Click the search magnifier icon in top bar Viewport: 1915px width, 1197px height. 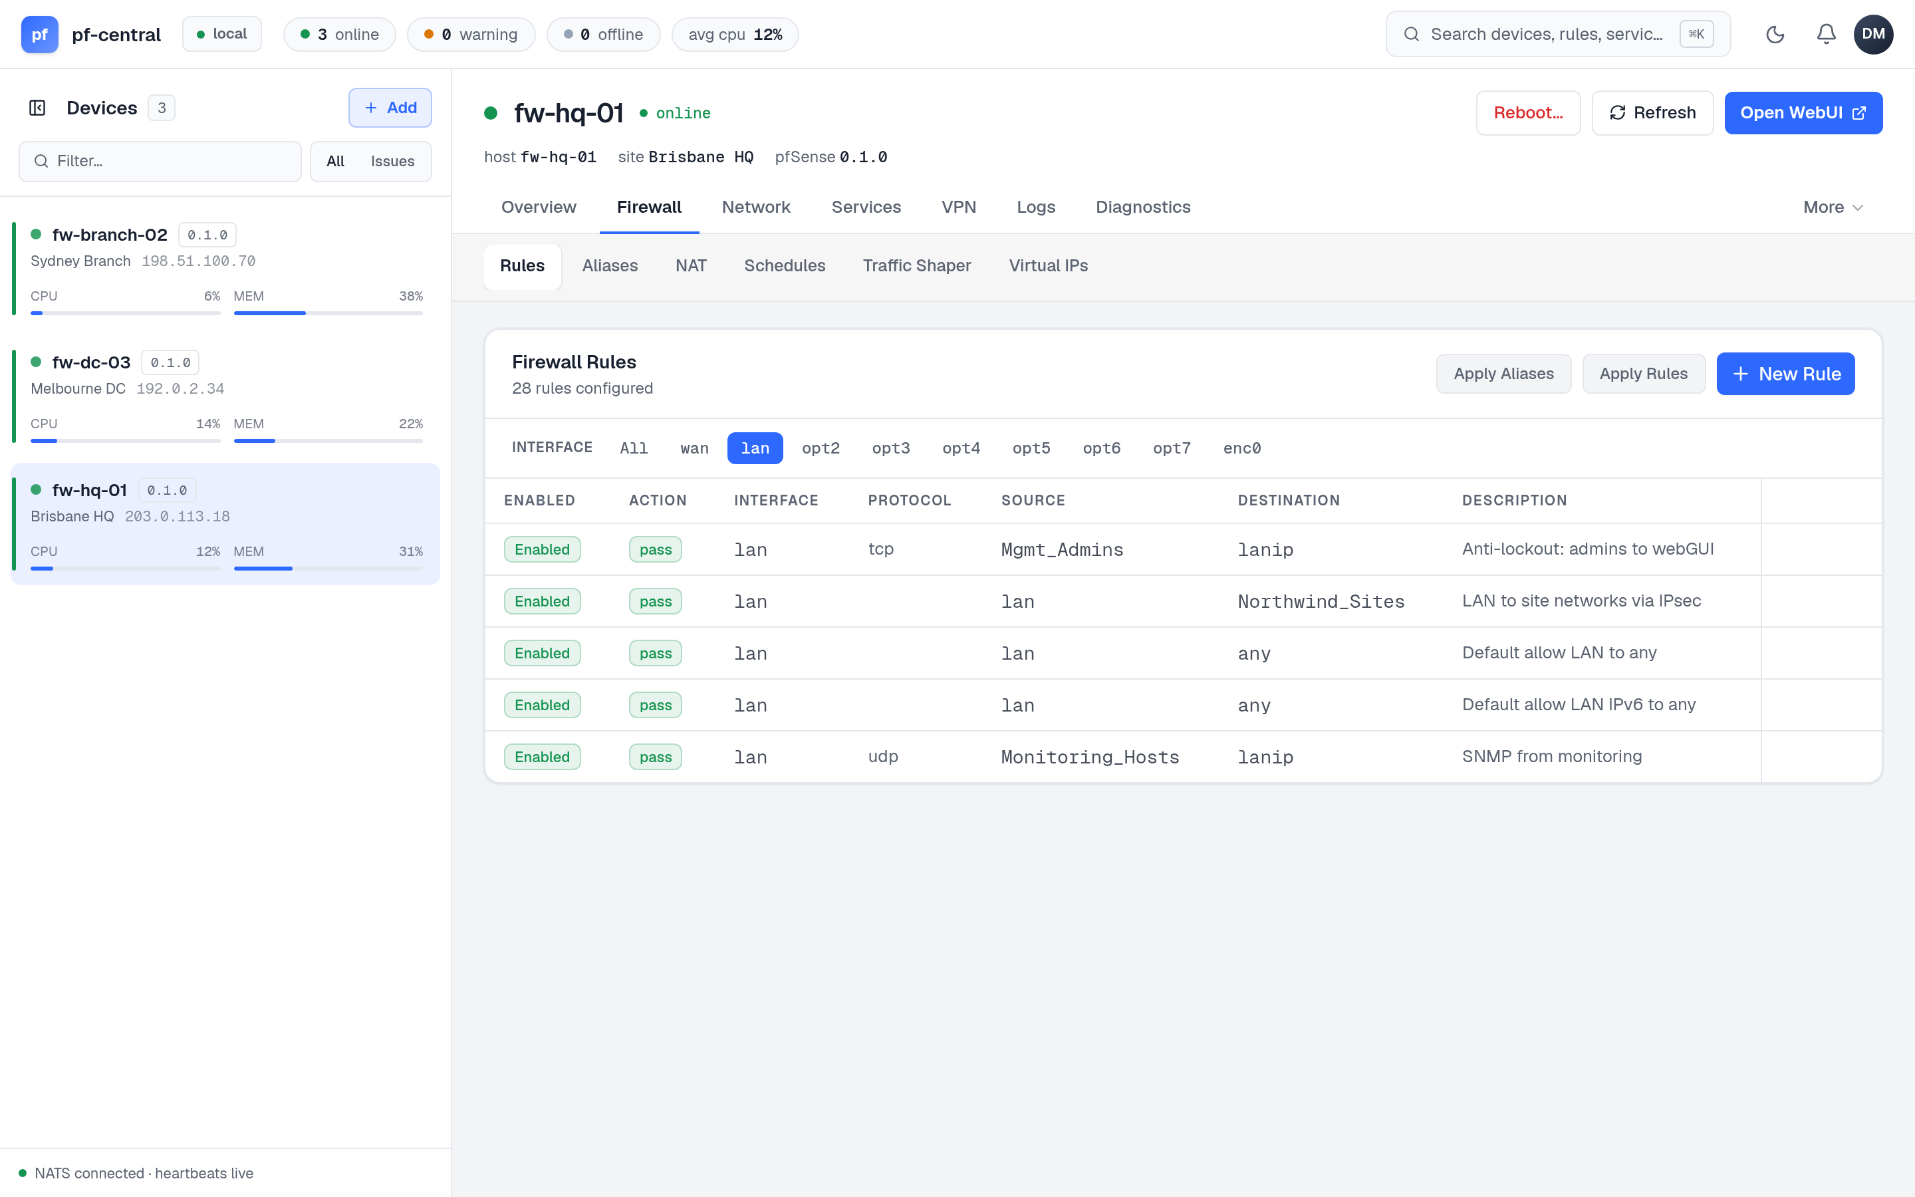click(x=1411, y=34)
